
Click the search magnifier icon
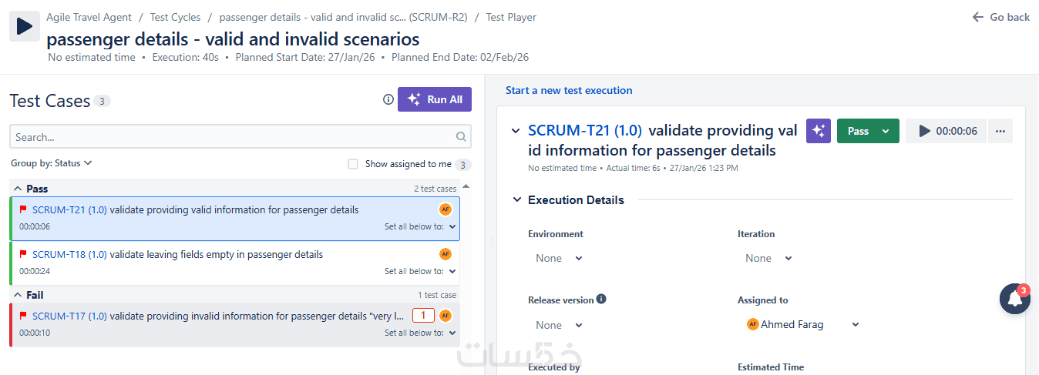tap(461, 137)
